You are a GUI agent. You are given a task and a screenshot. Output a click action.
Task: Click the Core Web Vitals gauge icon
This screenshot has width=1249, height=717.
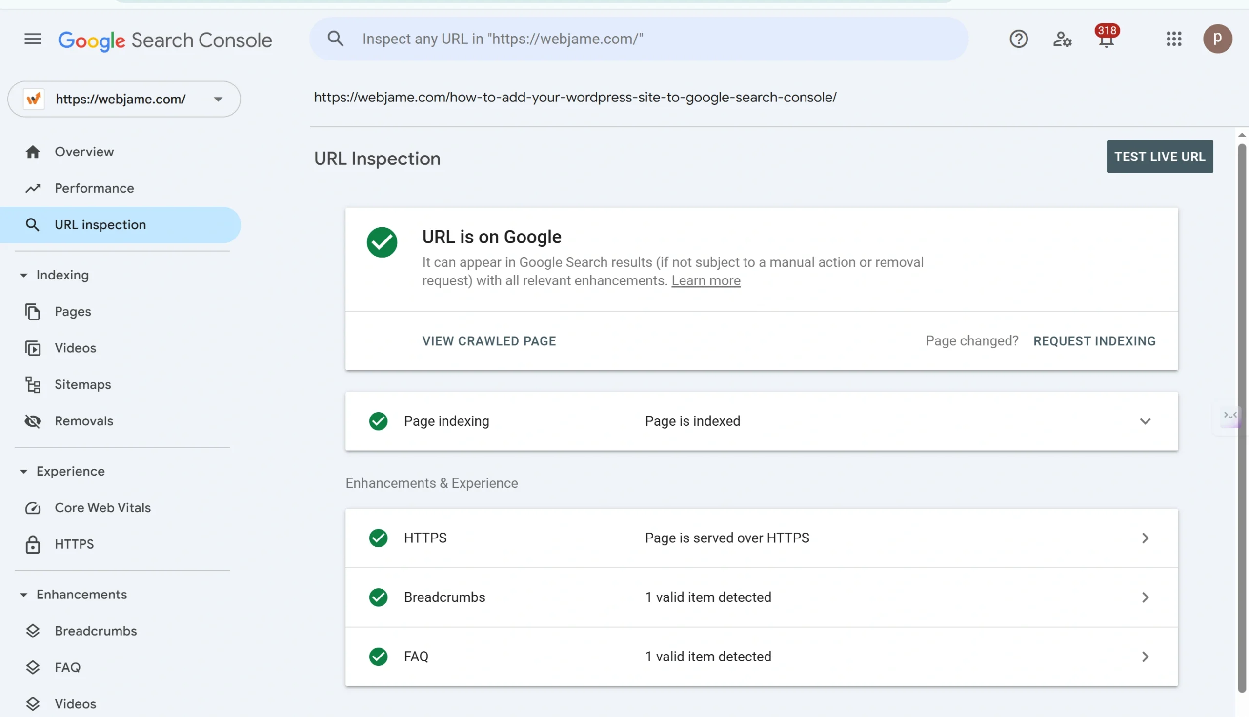tap(33, 508)
